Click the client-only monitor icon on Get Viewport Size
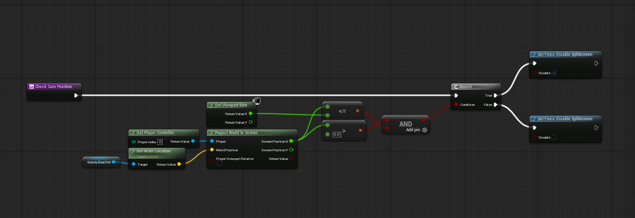Image resolution: width=635 pixels, height=218 pixels. (257, 101)
